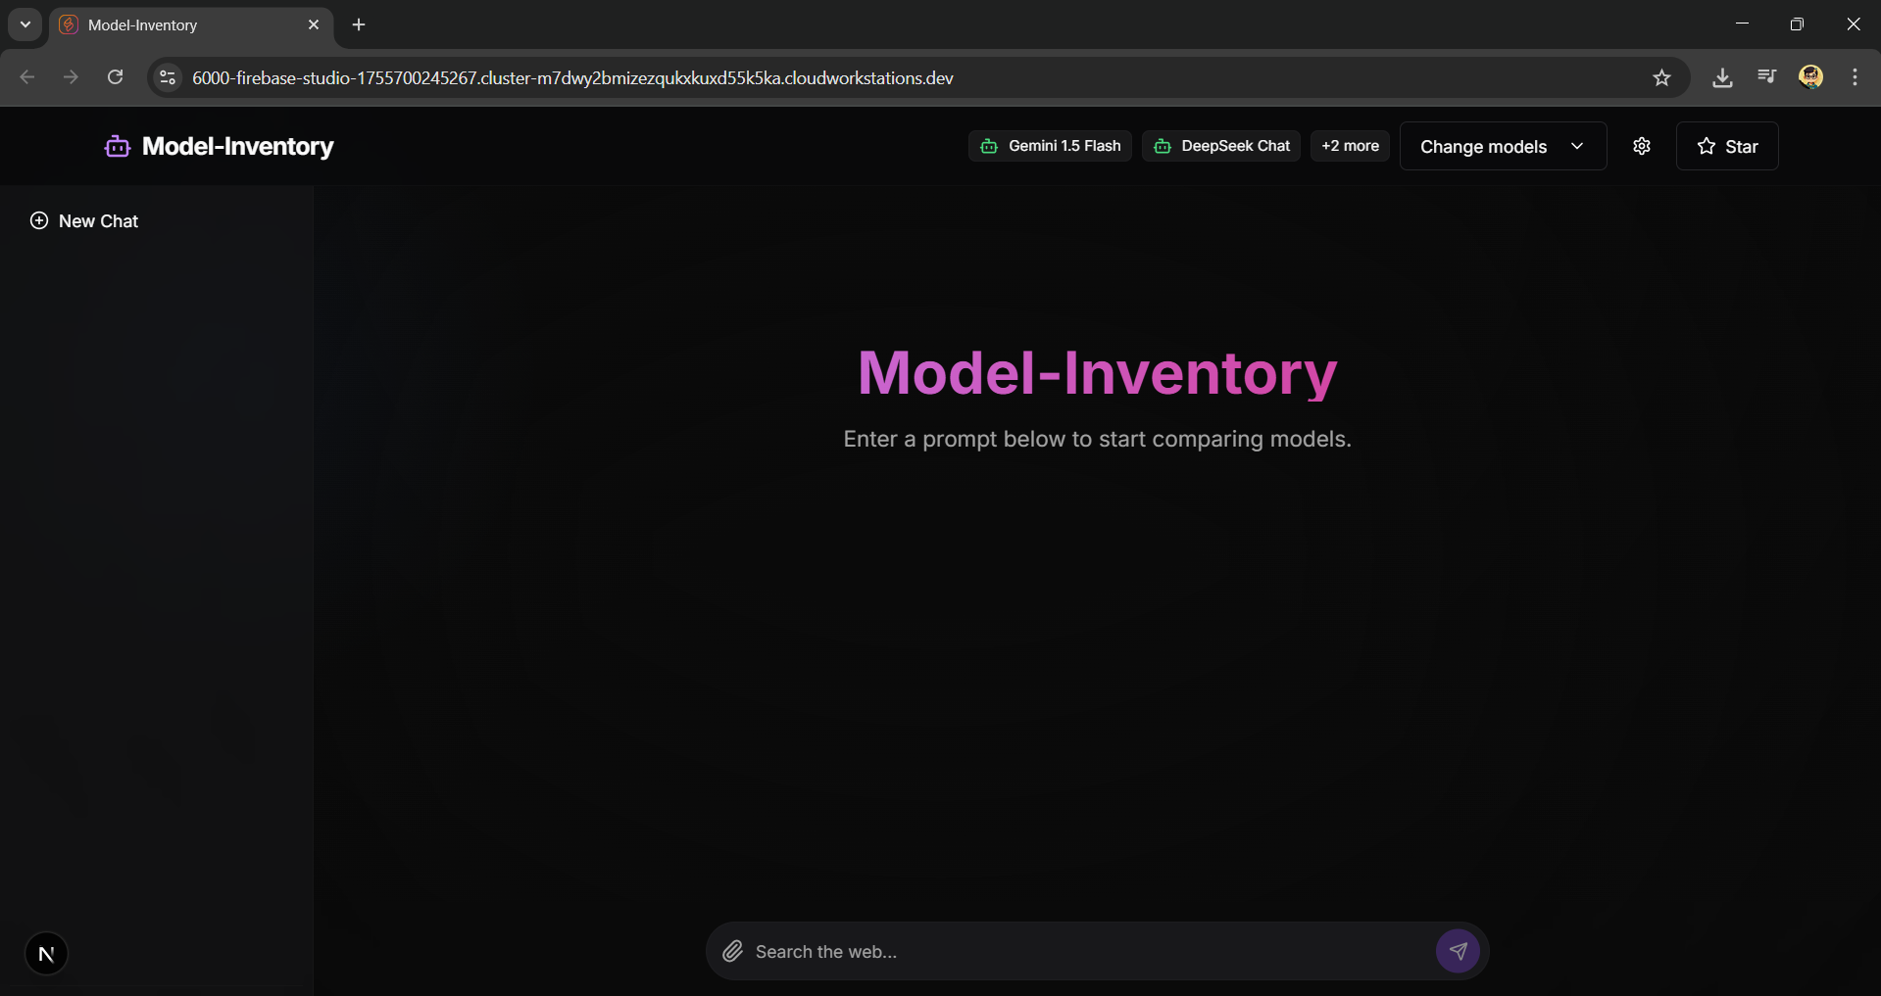Open browser downloads icon
The width and height of the screenshot is (1881, 996).
[x=1722, y=76]
